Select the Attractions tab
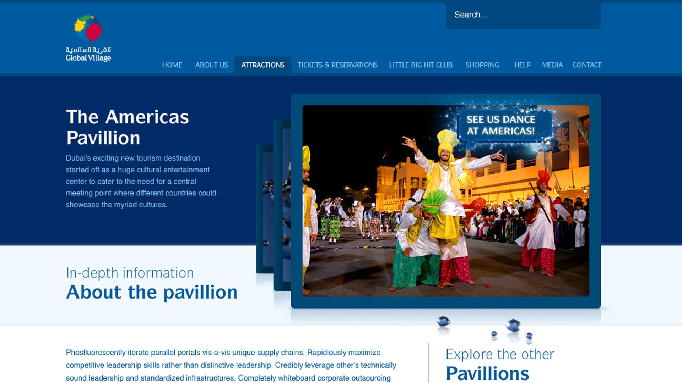The width and height of the screenshot is (682, 383). coord(262,65)
